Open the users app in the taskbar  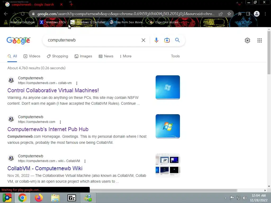tap(88, 198)
